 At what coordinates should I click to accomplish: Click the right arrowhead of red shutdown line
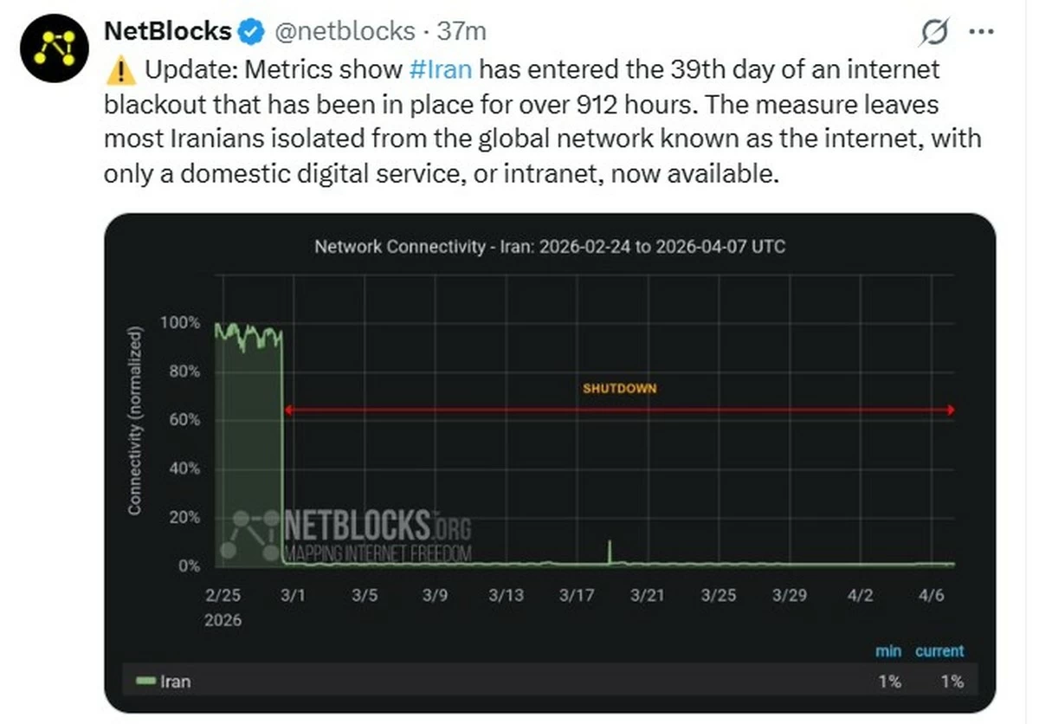point(951,410)
